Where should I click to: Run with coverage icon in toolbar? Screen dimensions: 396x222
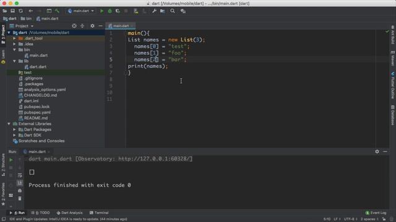point(118,11)
